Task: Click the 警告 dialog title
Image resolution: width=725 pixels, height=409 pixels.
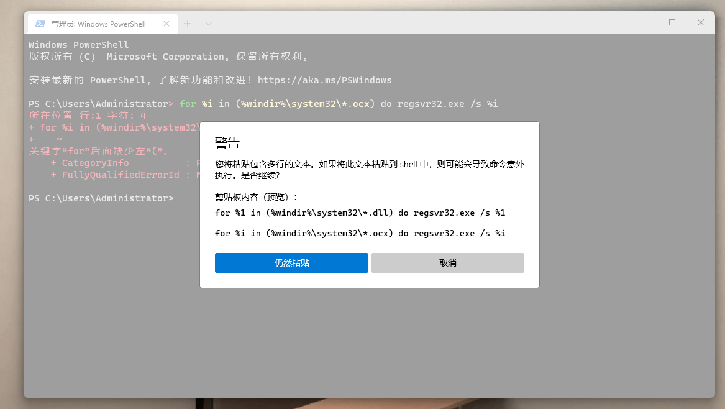Action: [227, 142]
